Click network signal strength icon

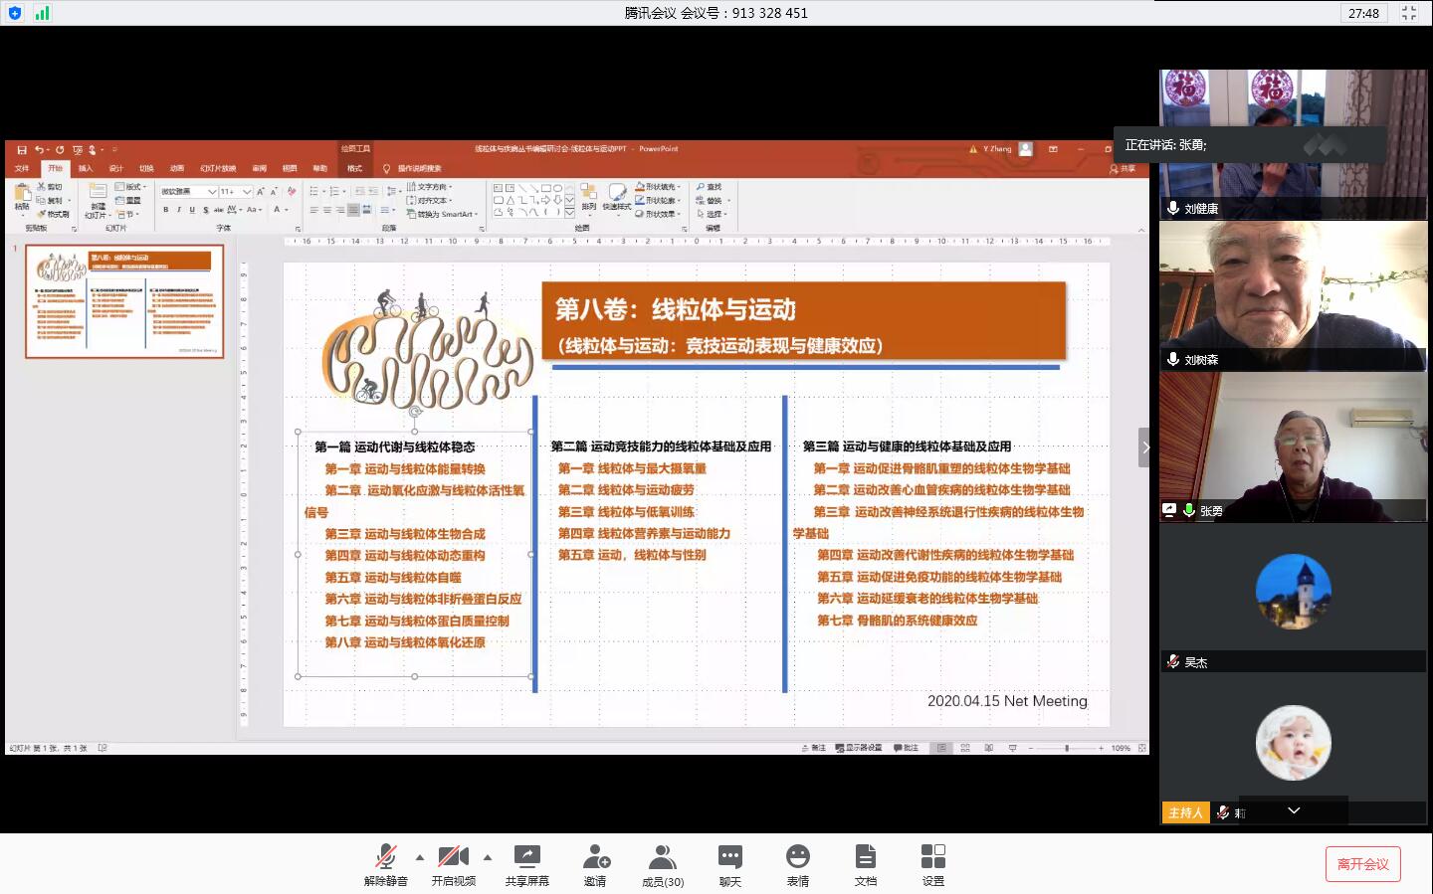(x=42, y=13)
